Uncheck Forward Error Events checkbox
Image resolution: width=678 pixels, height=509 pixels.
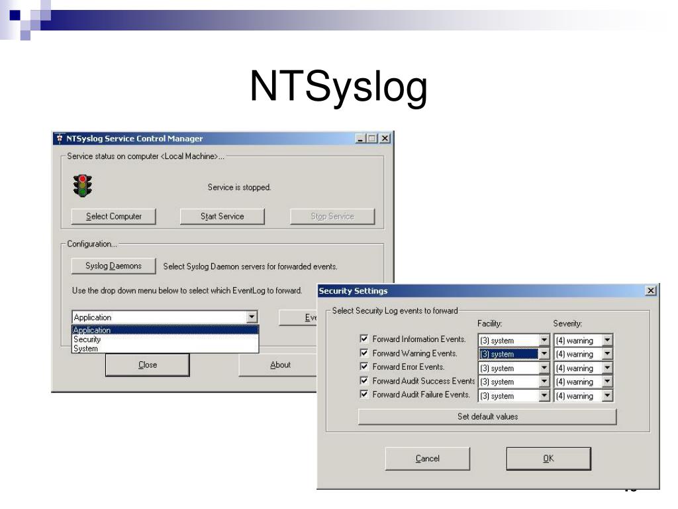[x=364, y=367]
